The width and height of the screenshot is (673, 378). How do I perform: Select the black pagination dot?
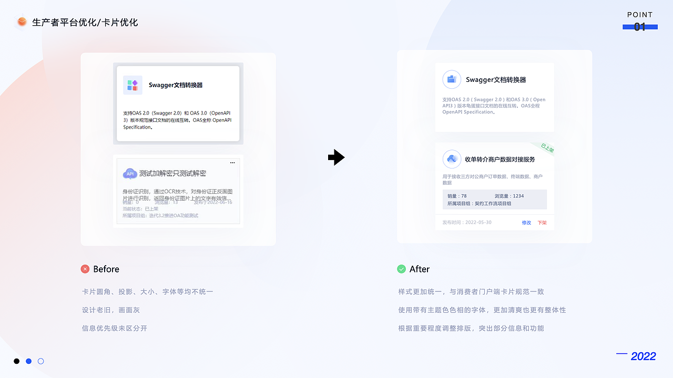click(x=16, y=361)
